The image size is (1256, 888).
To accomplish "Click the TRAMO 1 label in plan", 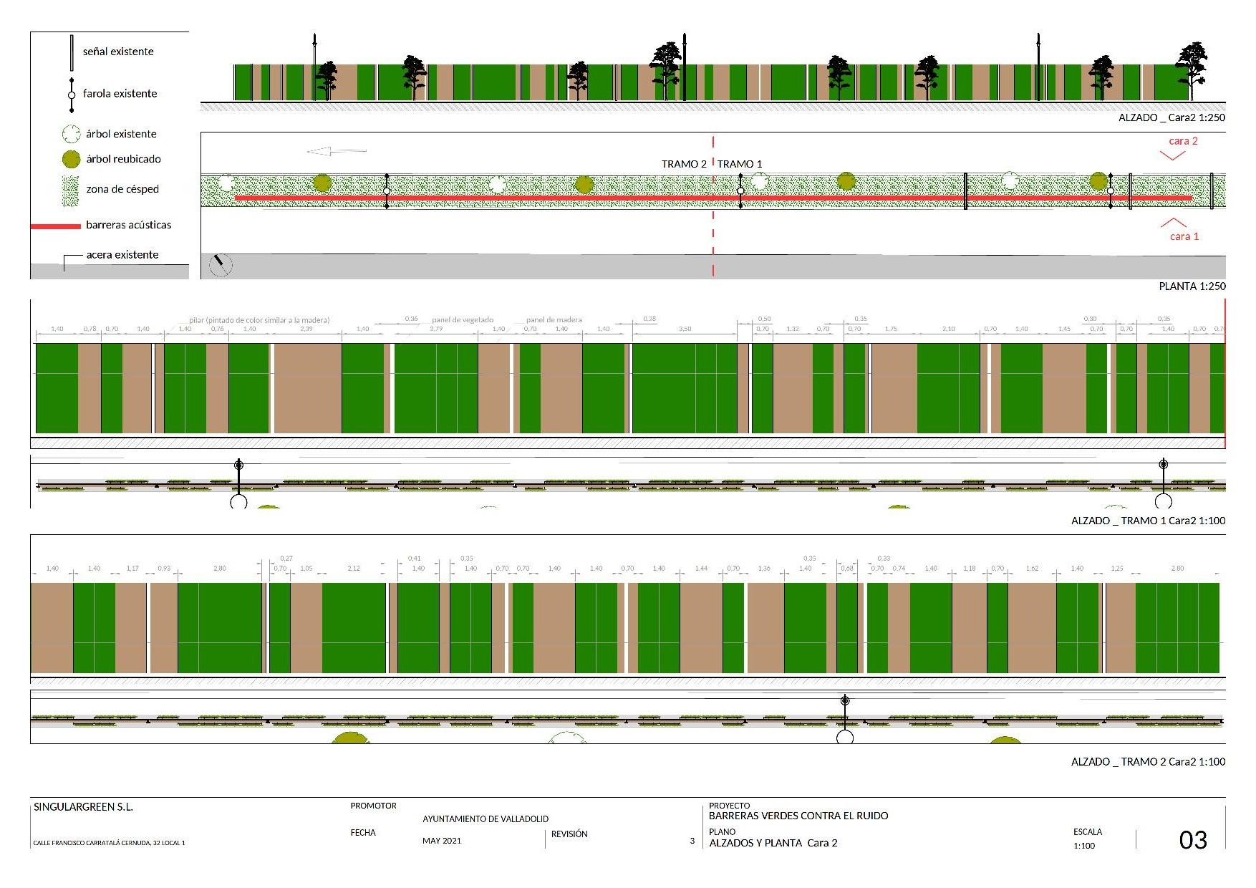I will [740, 164].
